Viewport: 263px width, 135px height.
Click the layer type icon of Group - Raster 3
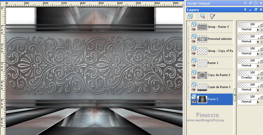pos(194,25)
